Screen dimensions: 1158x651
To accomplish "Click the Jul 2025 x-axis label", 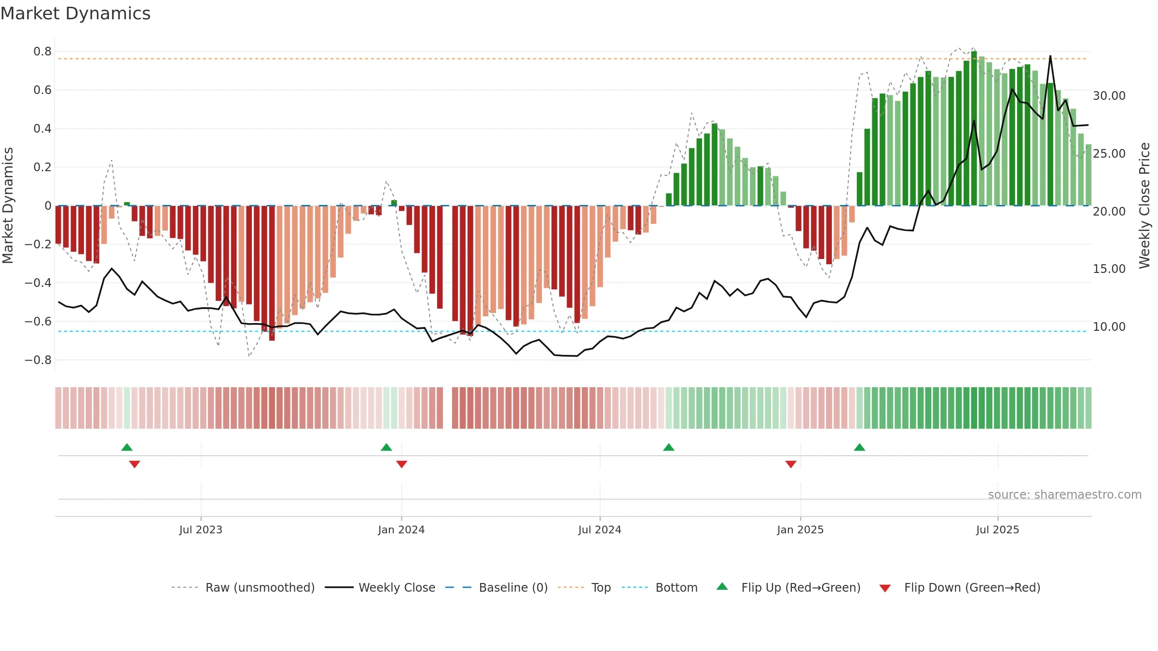I will (998, 529).
